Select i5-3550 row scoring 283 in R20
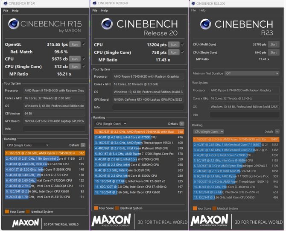The height and width of the screenshot is (231, 286). (x=139, y=170)
